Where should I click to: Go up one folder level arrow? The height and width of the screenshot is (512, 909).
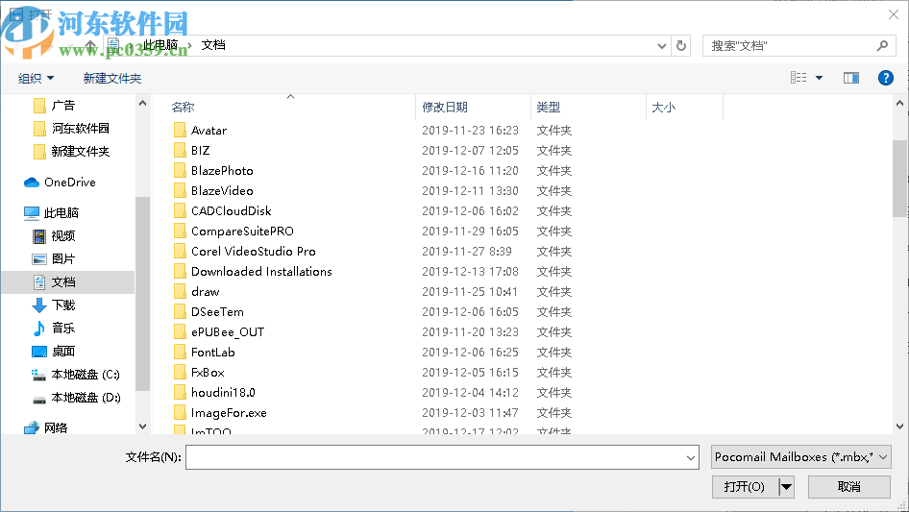tap(90, 45)
